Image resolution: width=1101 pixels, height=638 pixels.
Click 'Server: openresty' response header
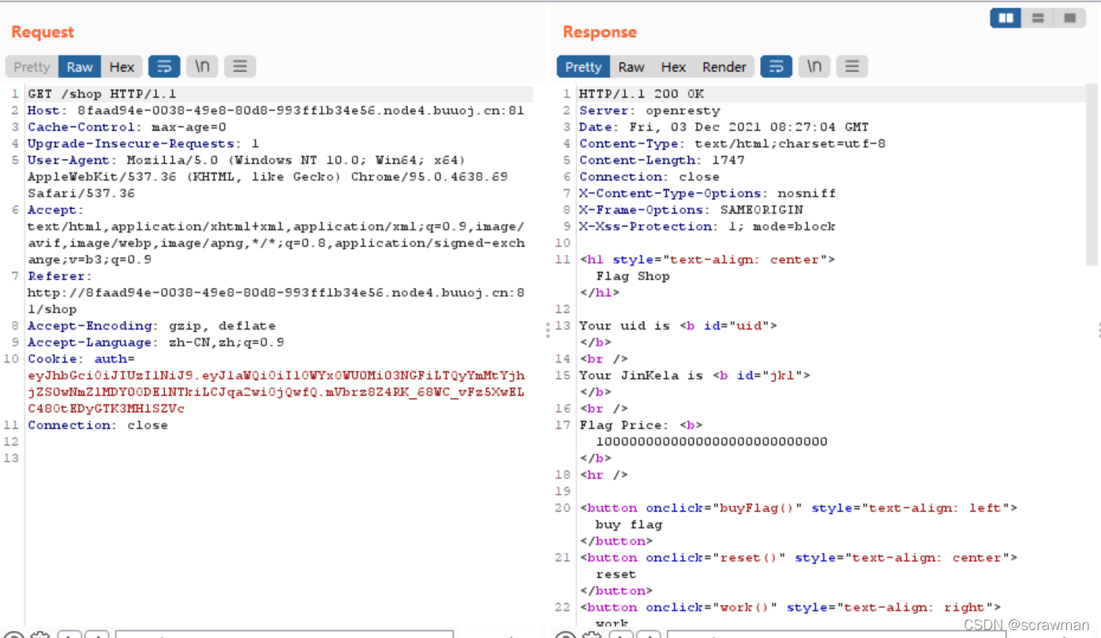(650, 110)
